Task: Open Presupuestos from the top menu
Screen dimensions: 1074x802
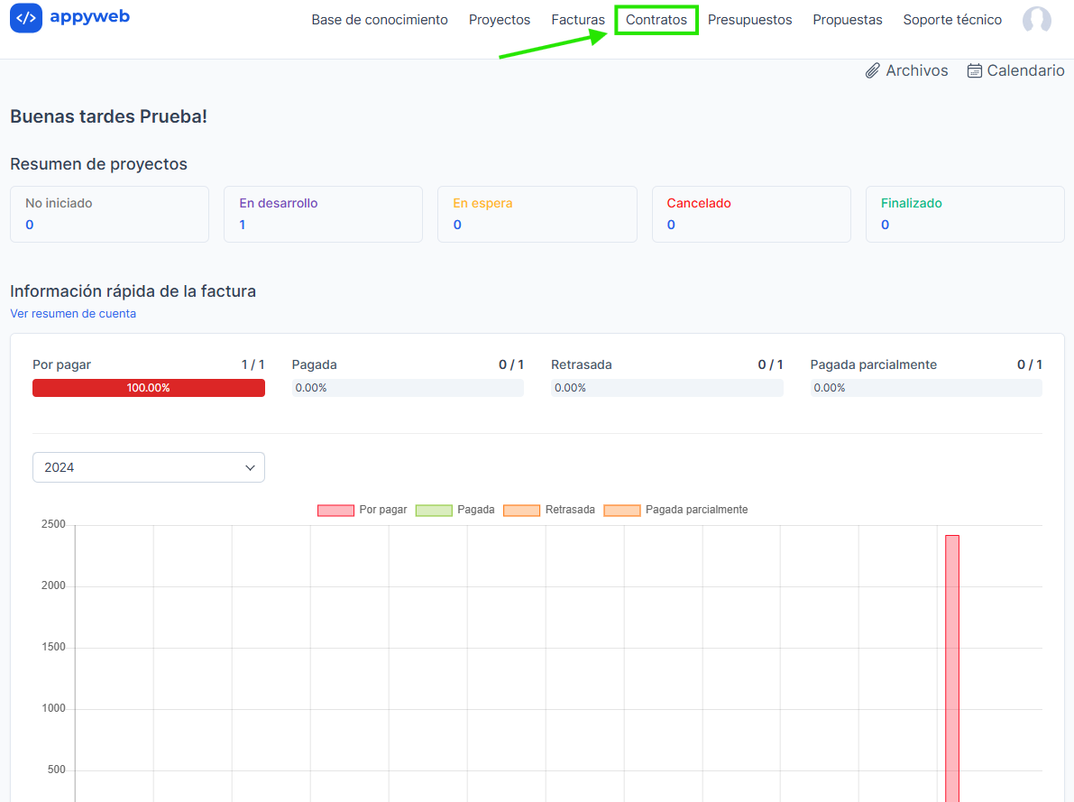Action: coord(749,20)
